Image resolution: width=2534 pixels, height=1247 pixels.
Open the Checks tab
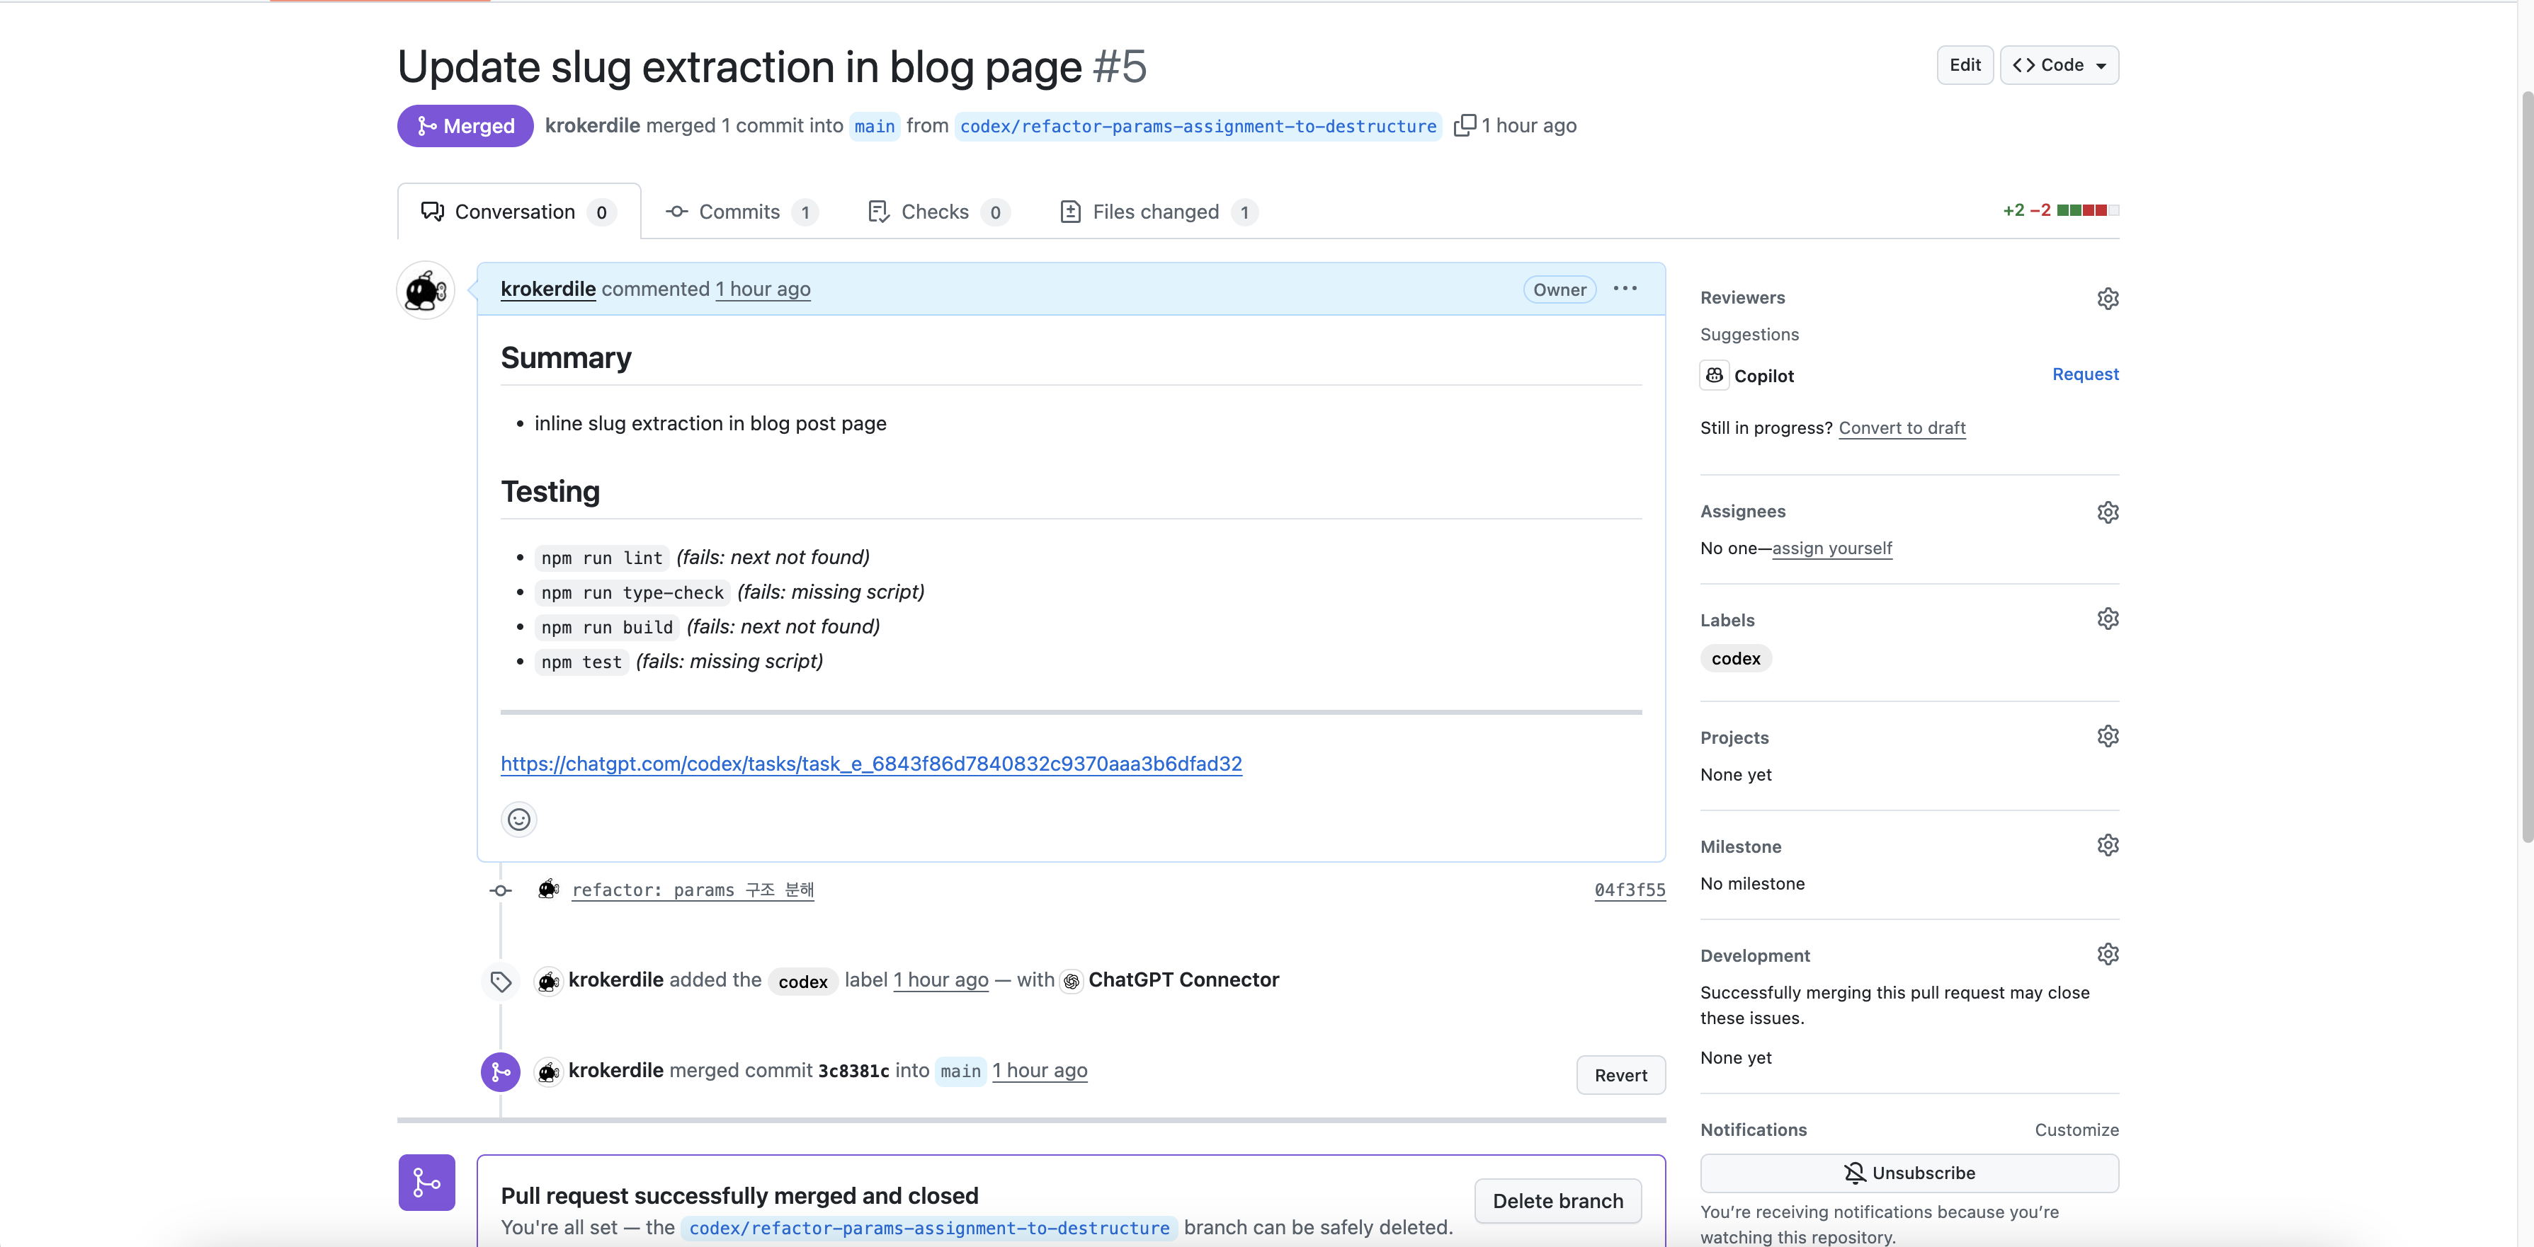coord(936,212)
